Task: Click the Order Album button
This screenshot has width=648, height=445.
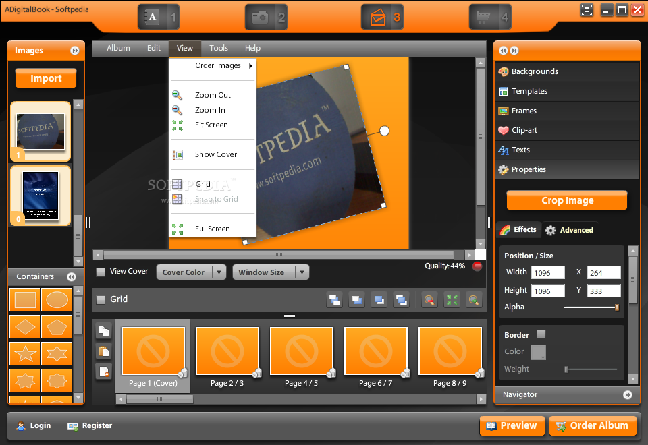Action: tap(593, 426)
